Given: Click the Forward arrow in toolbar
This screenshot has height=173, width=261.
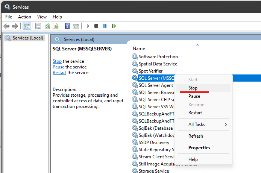Looking at the screenshot, I should (x=15, y=26).
